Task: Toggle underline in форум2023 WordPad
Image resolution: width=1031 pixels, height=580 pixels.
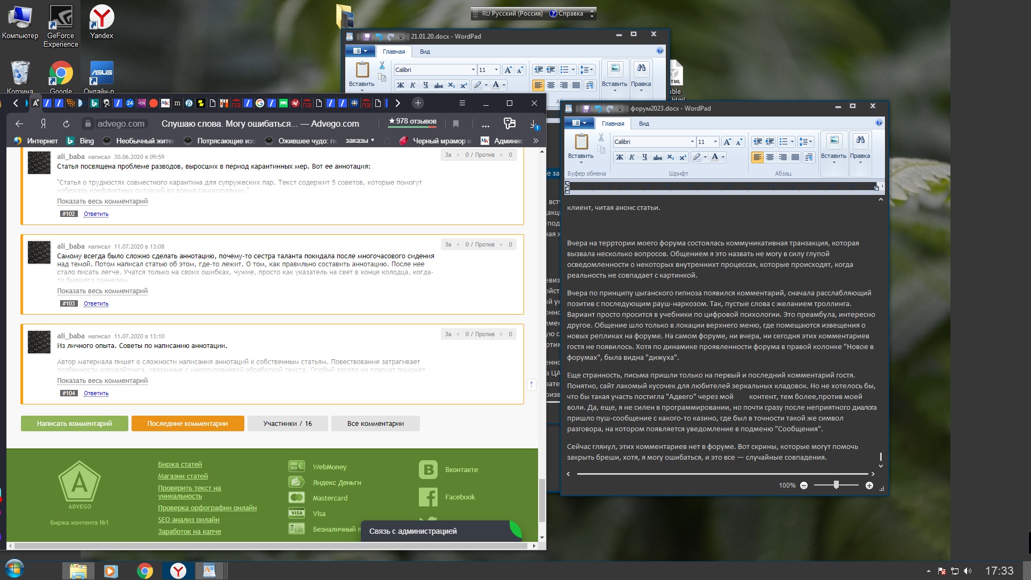Action: tap(644, 157)
